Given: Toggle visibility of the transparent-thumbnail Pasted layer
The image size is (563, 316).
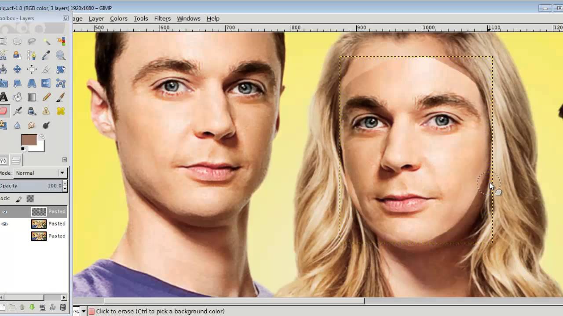Looking at the screenshot, I should tap(5, 212).
